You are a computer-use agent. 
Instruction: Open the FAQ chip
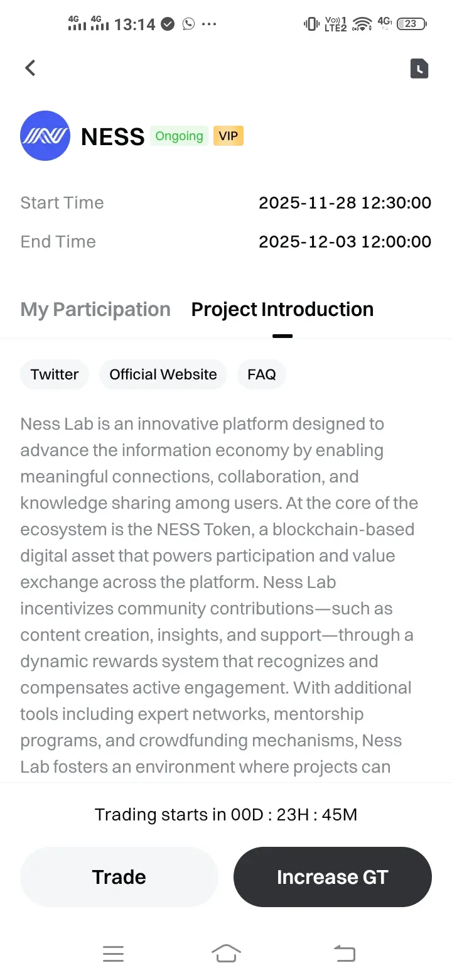tap(262, 374)
